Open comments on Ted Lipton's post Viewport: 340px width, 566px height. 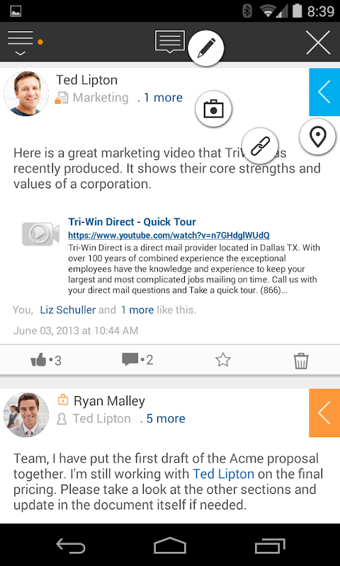pos(137,359)
